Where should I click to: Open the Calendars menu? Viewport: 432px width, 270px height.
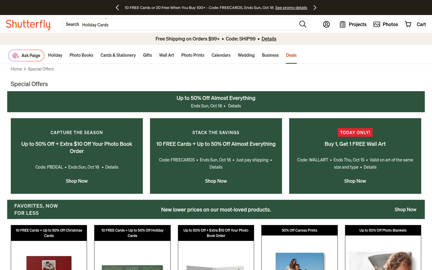pyautogui.click(x=221, y=55)
